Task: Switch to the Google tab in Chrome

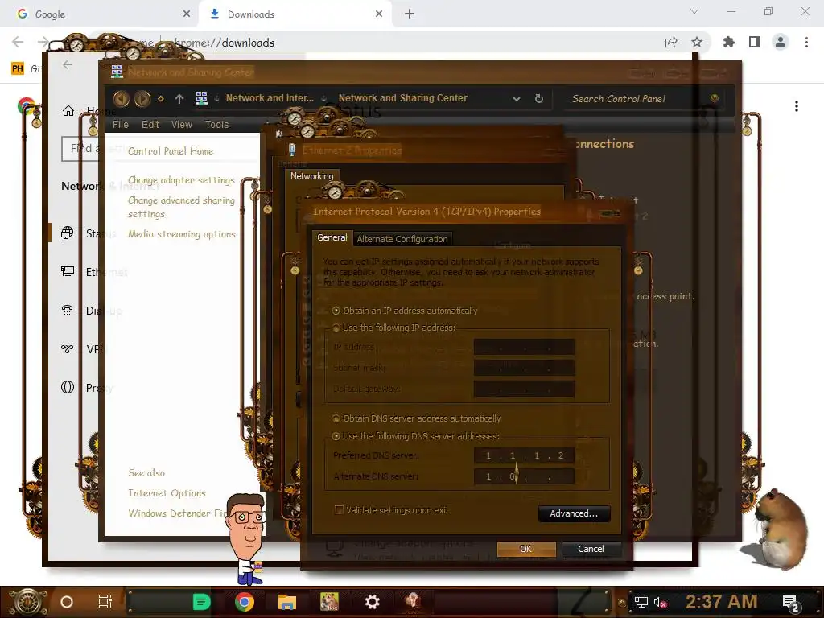Action: [x=100, y=14]
